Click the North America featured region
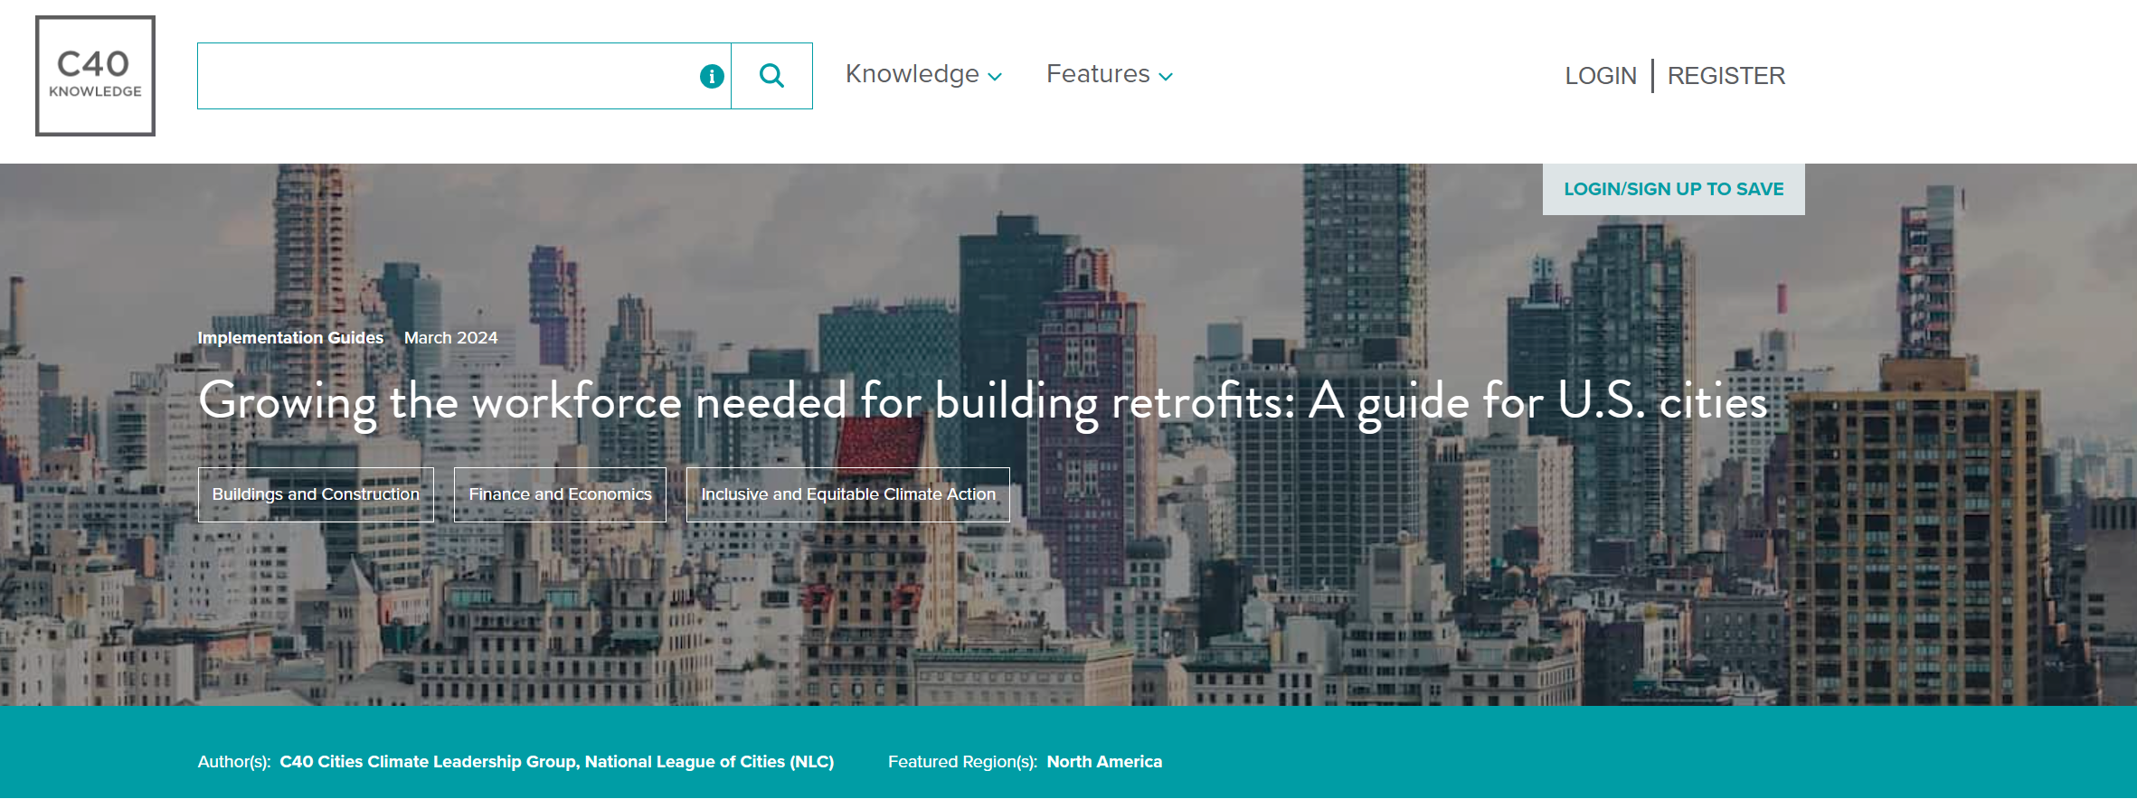 click(x=1104, y=762)
